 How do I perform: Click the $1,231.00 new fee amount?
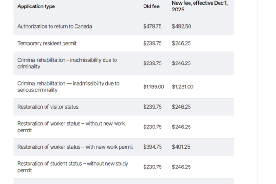[183, 86]
